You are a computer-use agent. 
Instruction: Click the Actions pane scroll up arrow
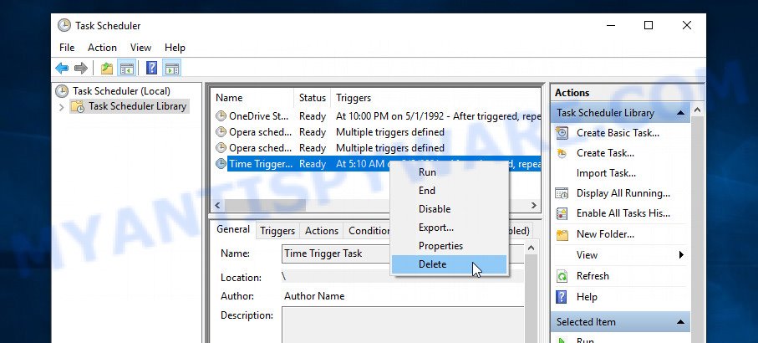[x=697, y=110]
